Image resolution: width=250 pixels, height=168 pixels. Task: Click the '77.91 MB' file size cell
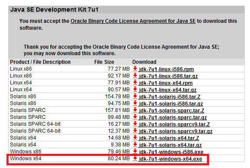[x=119, y=83]
